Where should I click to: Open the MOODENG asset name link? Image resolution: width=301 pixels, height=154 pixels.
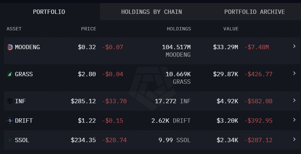coord(27,47)
